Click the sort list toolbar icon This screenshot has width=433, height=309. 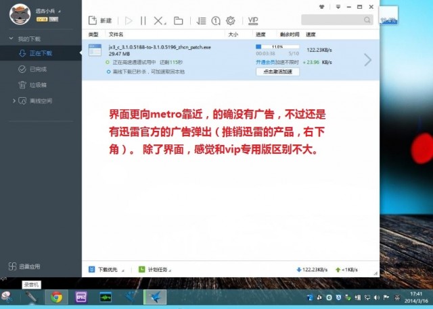point(201,21)
